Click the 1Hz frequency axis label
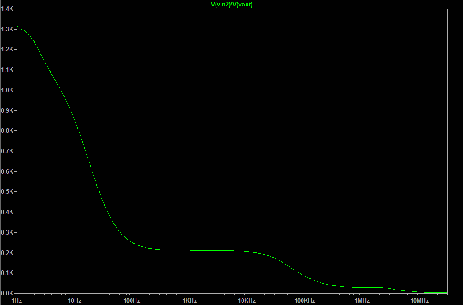The height and width of the screenshot is (305, 463). [16, 301]
